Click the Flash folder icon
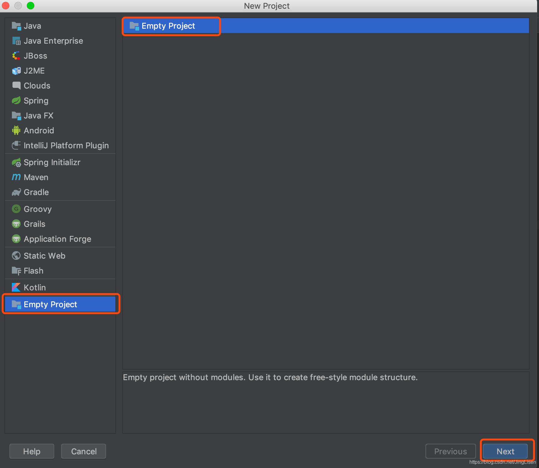Viewport: 539px width, 468px height. coord(16,271)
